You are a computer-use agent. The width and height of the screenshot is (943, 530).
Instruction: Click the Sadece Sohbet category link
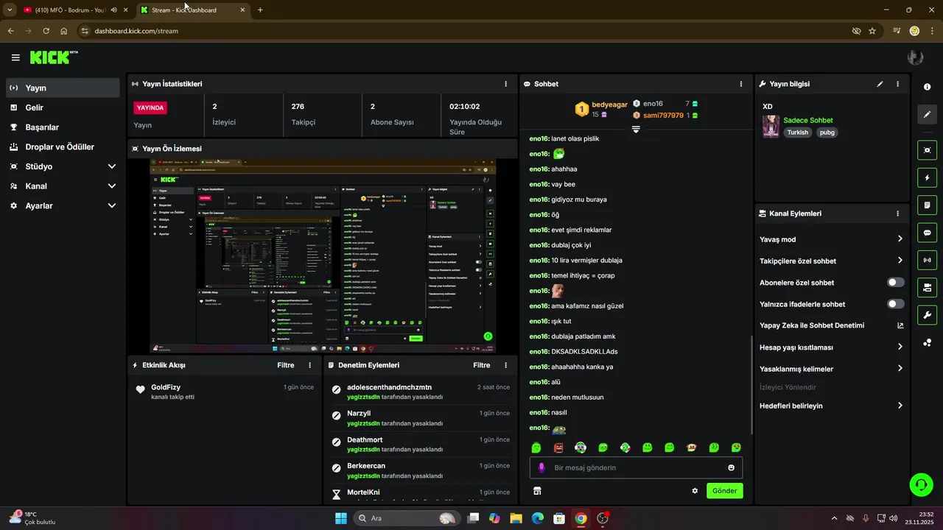(808, 120)
